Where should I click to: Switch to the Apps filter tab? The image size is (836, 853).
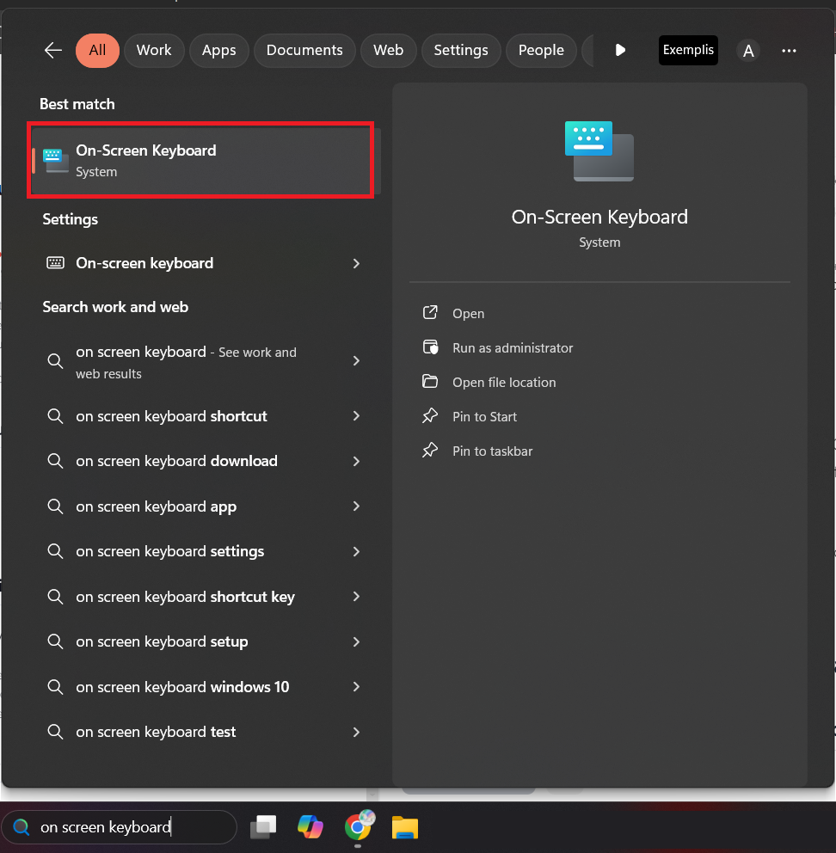pyautogui.click(x=218, y=51)
